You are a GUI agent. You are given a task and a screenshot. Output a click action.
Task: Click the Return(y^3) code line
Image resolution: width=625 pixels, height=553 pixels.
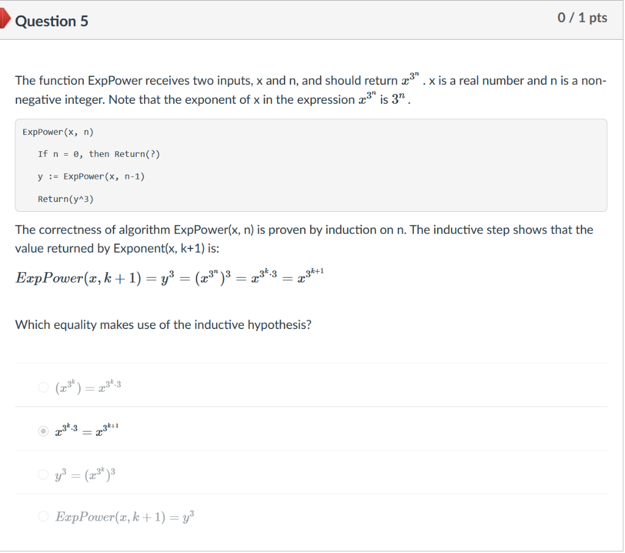coord(67,198)
